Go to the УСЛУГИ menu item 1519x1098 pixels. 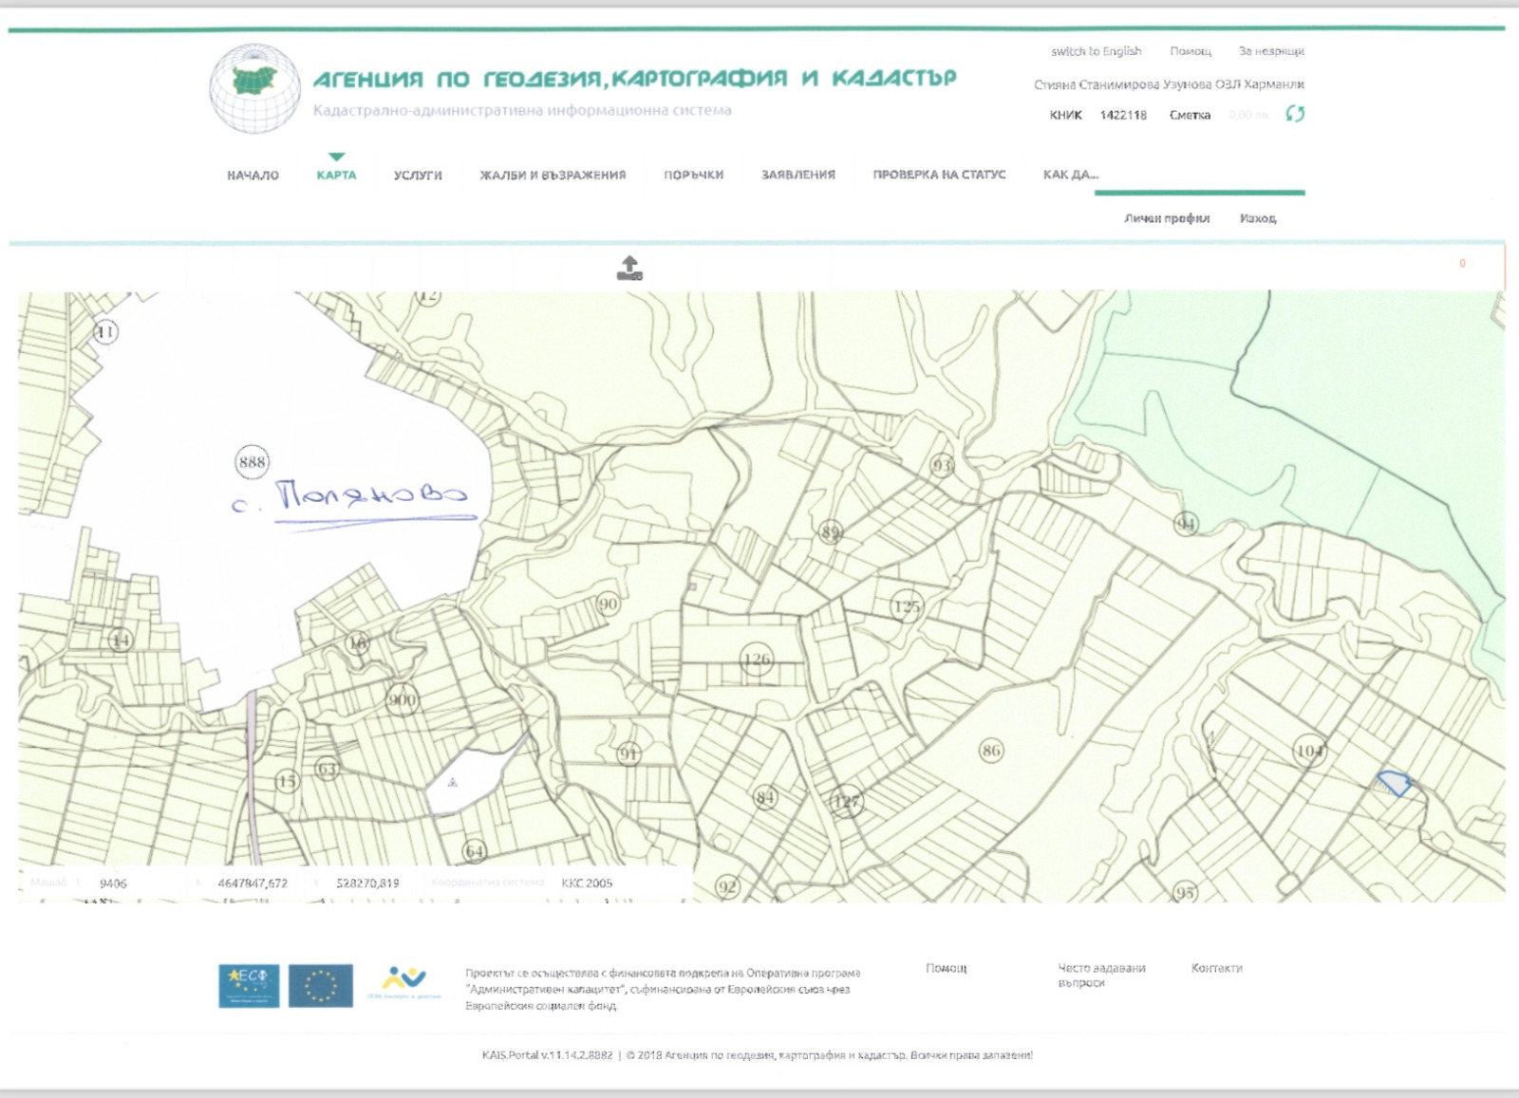[418, 175]
